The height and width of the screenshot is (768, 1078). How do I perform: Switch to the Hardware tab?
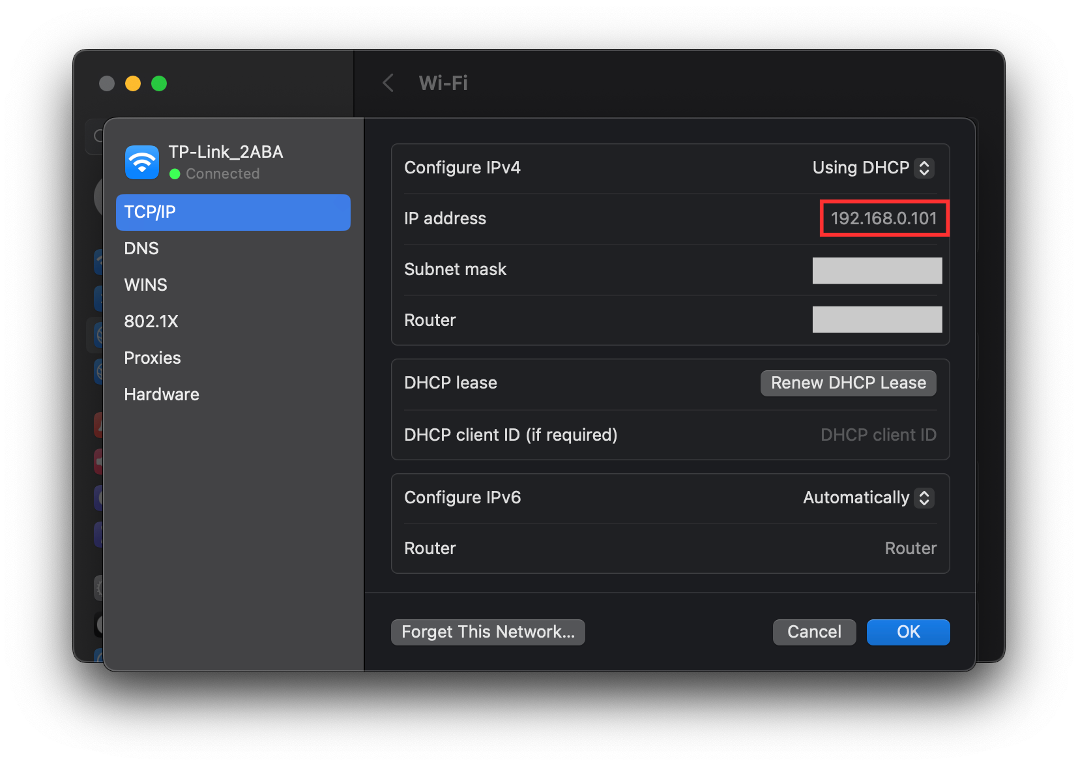click(162, 394)
